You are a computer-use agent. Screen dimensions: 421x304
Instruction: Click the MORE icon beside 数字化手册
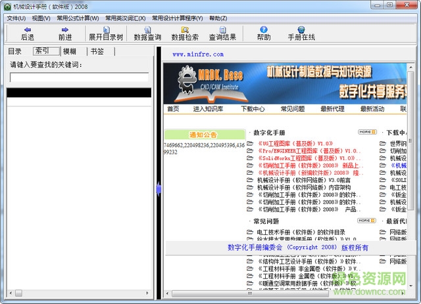pyautogui.click(x=367, y=132)
